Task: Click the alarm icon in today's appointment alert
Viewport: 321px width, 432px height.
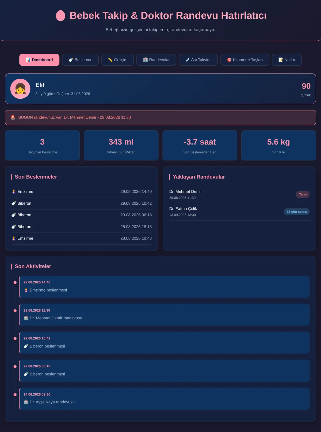Action: [x=13, y=117]
